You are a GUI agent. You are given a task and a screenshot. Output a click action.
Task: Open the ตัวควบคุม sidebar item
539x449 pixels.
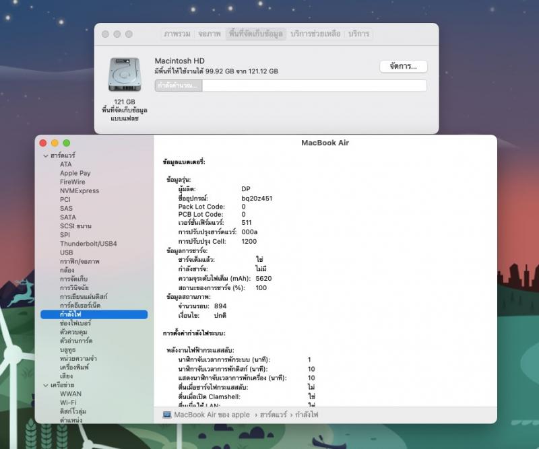click(73, 332)
